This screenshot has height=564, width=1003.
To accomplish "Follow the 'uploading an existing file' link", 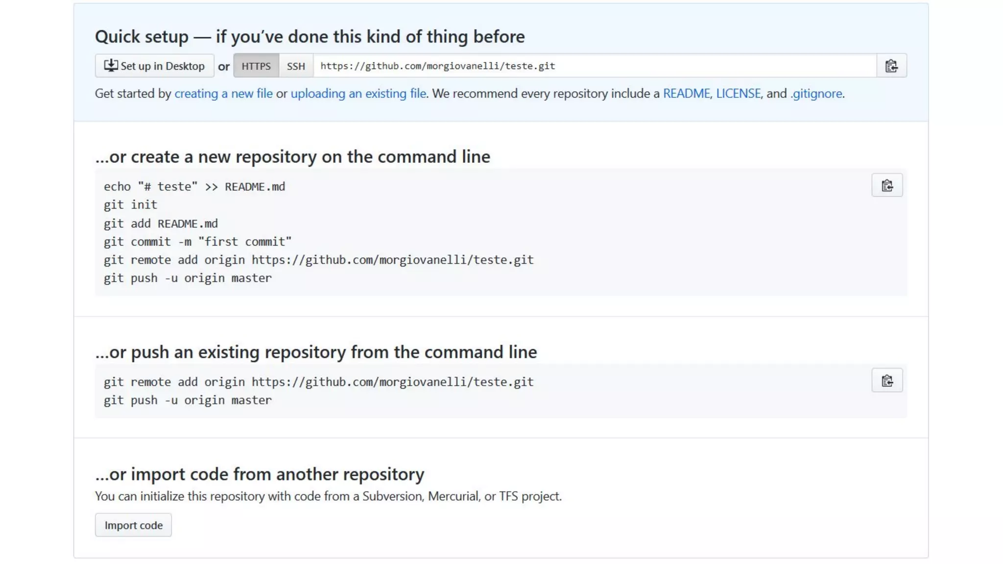I will [358, 94].
